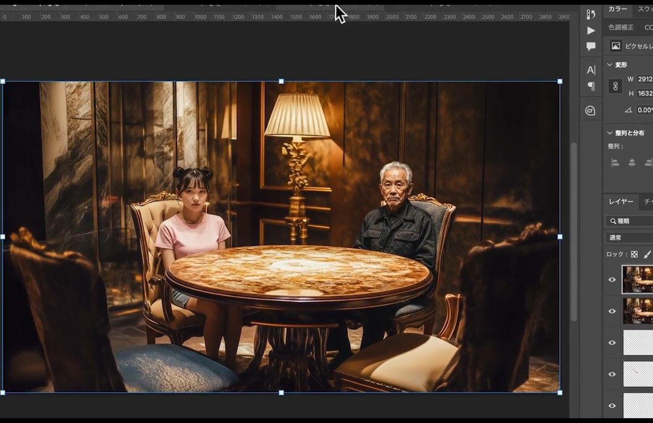Toggle visibility of the third layer

pyautogui.click(x=612, y=343)
